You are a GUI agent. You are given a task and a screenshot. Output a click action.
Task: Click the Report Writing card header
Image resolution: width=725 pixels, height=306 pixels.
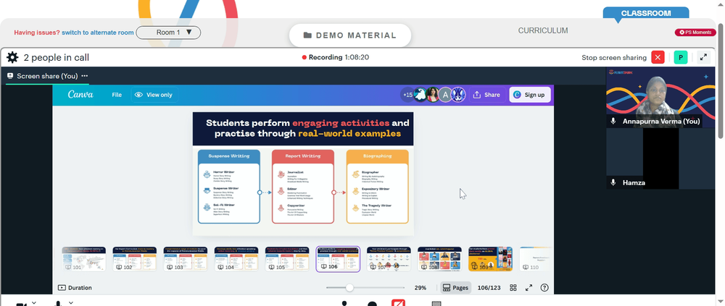pyautogui.click(x=303, y=156)
